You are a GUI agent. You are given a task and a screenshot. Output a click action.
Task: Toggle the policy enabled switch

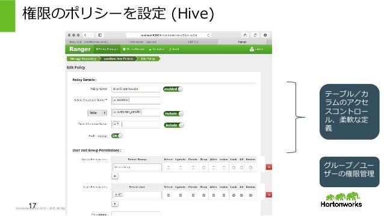[173, 89]
